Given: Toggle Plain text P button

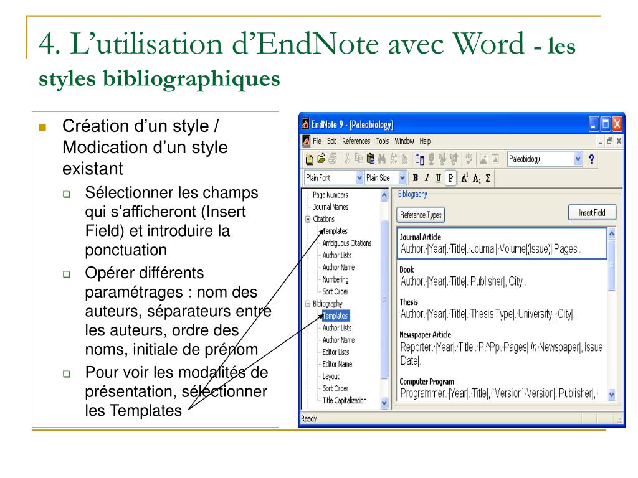Looking at the screenshot, I should tap(450, 178).
